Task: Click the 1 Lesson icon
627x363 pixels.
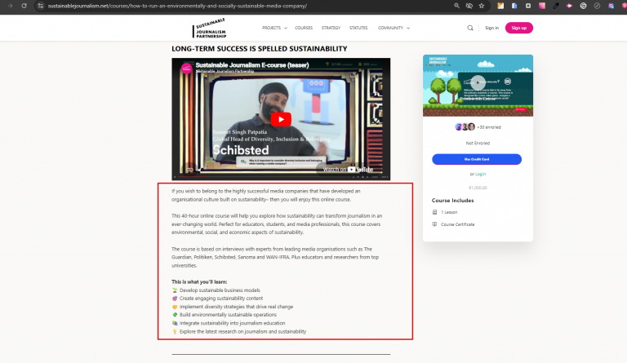Action: coord(434,212)
